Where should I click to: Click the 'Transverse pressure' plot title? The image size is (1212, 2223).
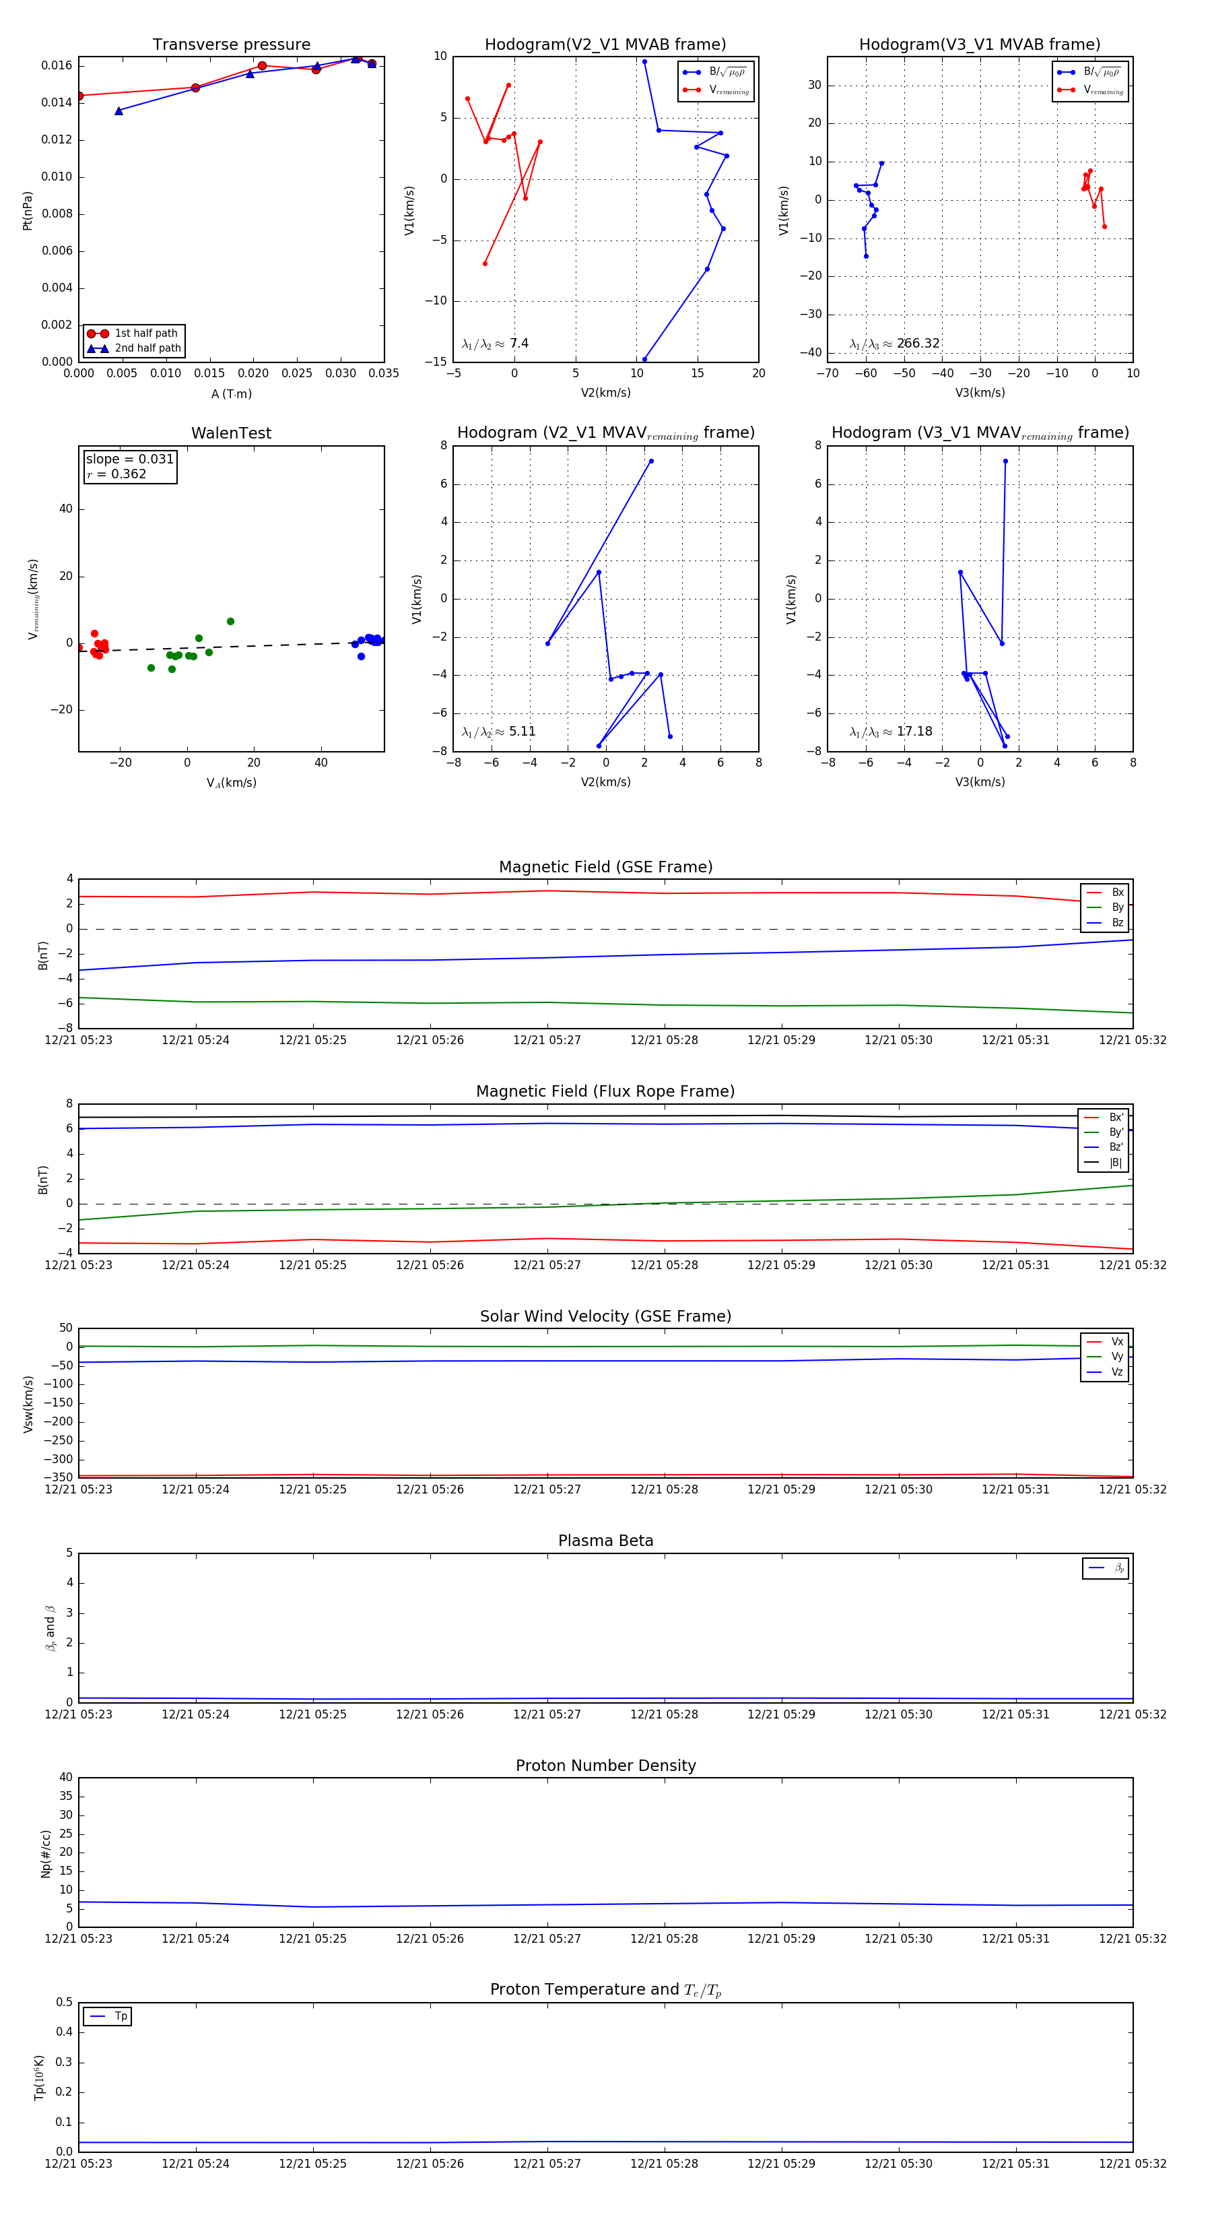tap(231, 45)
